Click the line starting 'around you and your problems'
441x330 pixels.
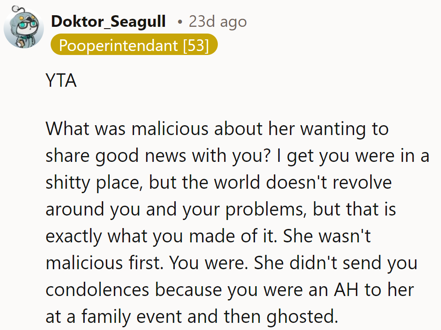point(175,210)
